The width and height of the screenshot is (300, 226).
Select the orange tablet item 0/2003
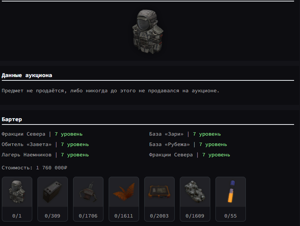[x=159, y=199]
